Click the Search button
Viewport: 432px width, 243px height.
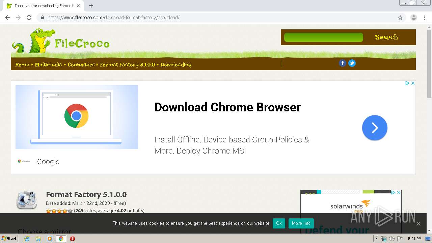click(x=386, y=37)
